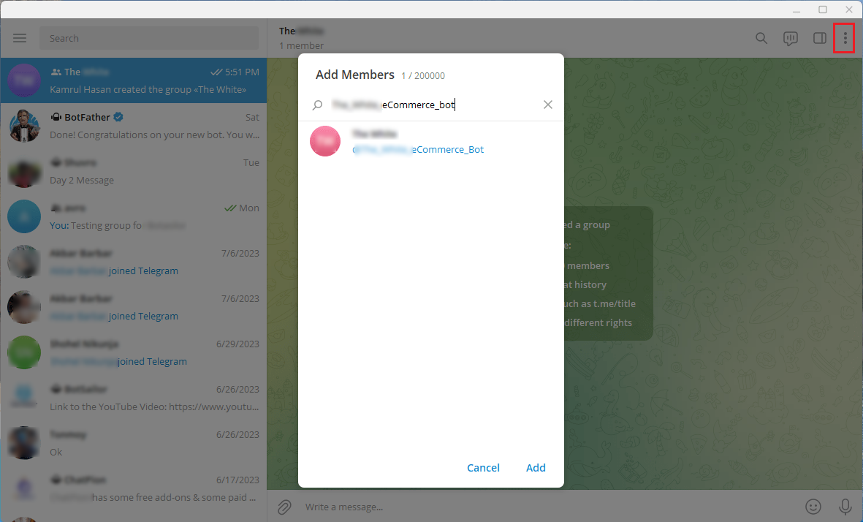Viewport: 863px width, 522px height.
Task: Clear the Add Members search with X
Action: coord(548,105)
